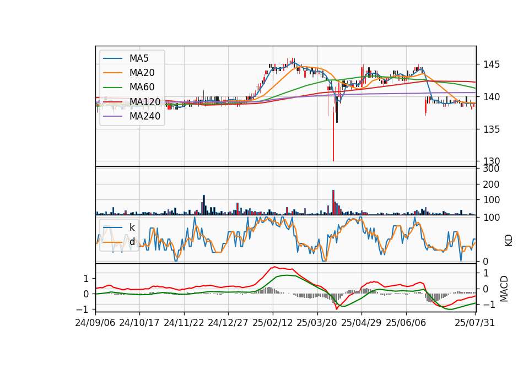Click the 300 volume axis tick
This screenshot has width=529, height=380.
(492, 169)
